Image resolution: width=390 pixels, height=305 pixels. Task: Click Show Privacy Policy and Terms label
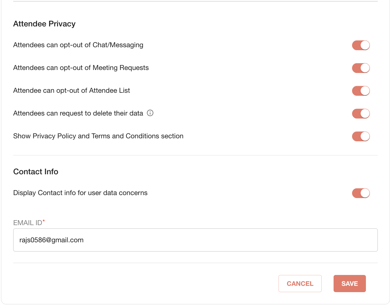point(98,136)
